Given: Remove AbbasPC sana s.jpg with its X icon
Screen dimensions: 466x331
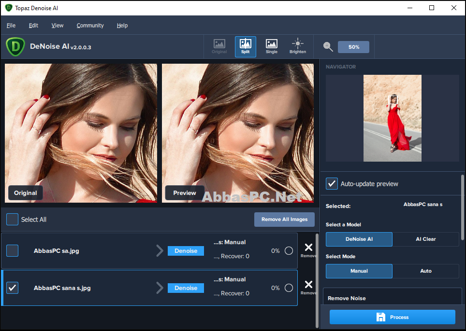Looking at the screenshot, I should tap(308, 285).
